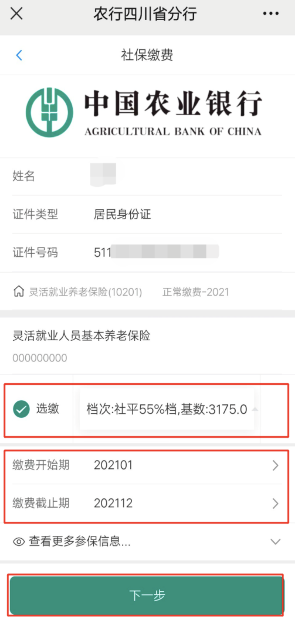The image size is (295, 627).
Task: Tap the 正常缴费-2021 label
Action: 196,292
